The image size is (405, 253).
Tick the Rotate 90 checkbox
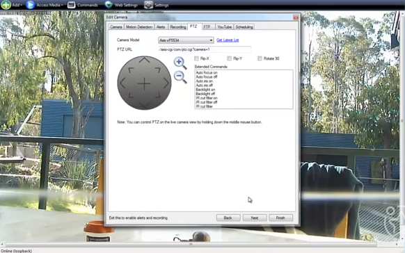pyautogui.click(x=260, y=58)
